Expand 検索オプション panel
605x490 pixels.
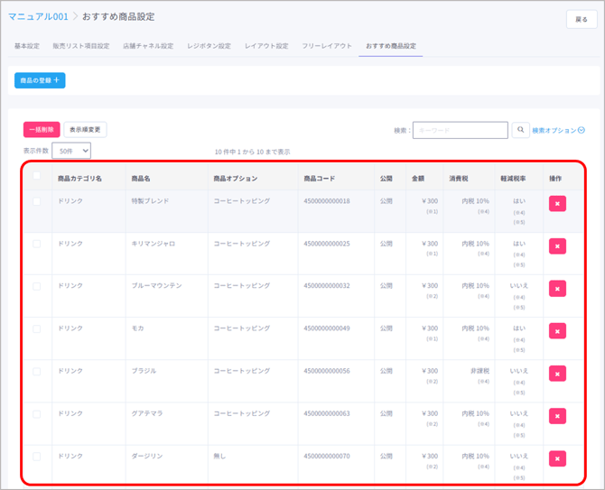tap(558, 130)
